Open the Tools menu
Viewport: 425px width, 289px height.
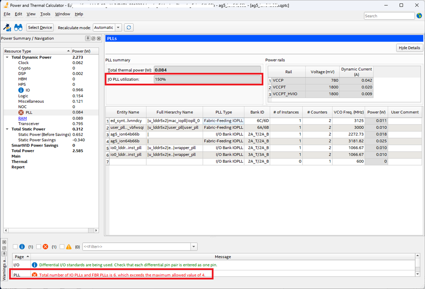(45, 14)
